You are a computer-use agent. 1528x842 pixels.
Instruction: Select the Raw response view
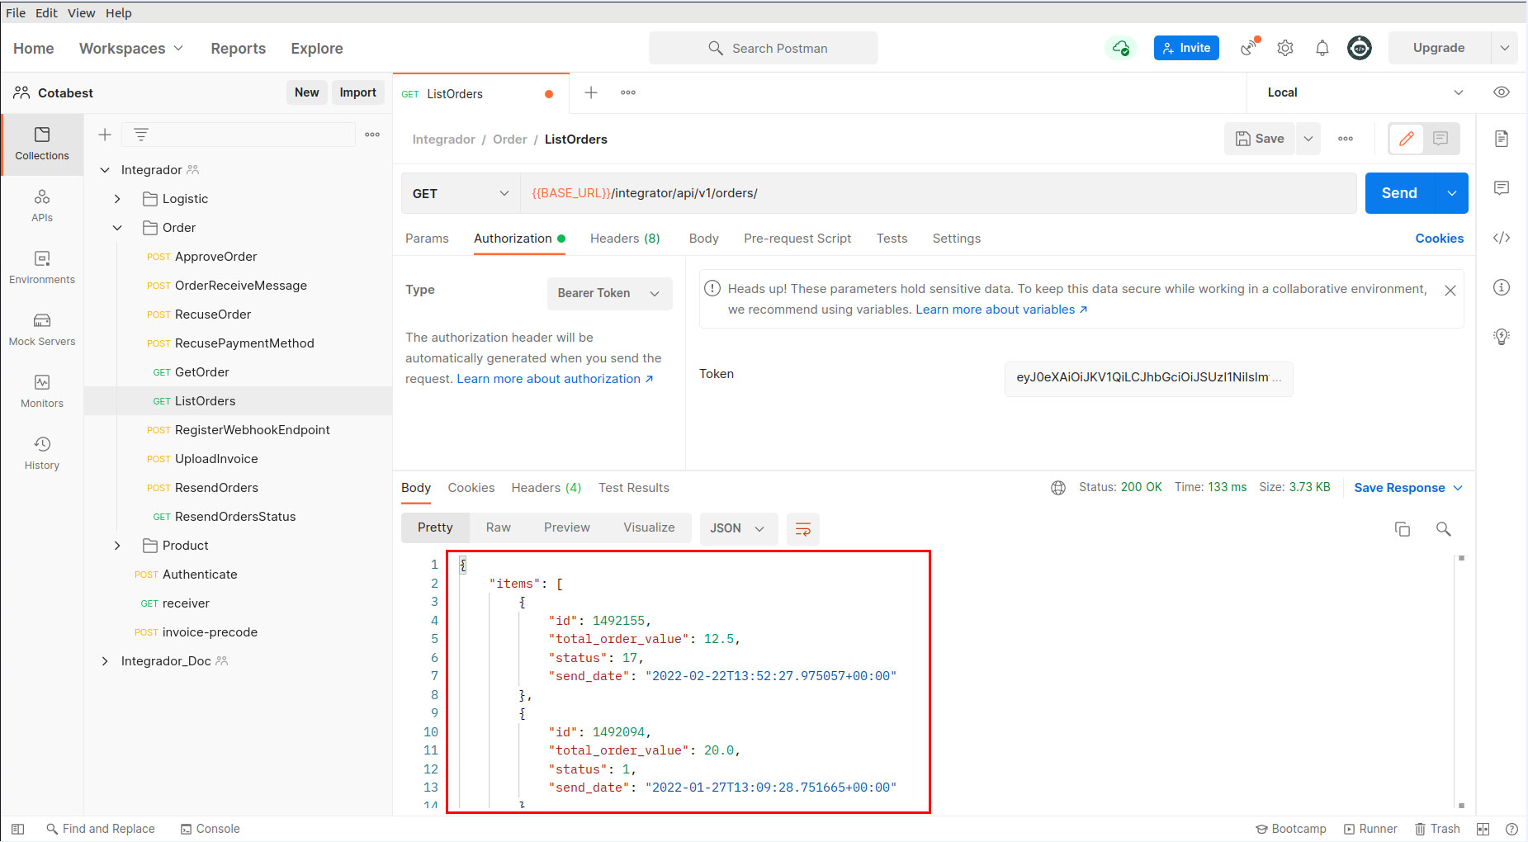coord(499,527)
